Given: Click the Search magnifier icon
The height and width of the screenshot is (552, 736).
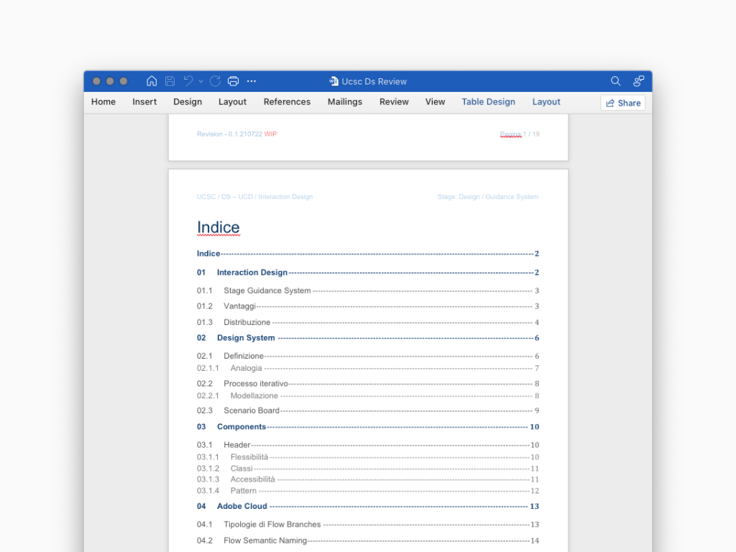Looking at the screenshot, I should pos(615,81).
